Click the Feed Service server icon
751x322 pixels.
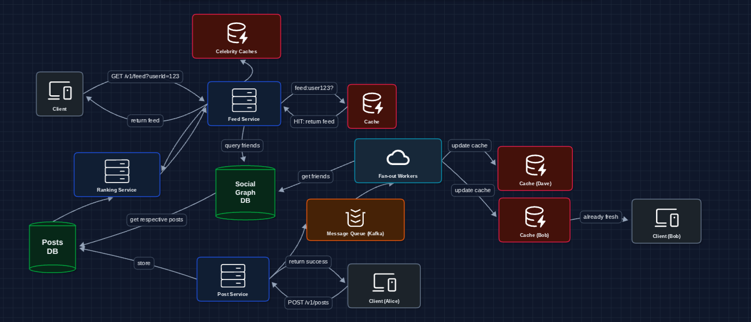244,99
